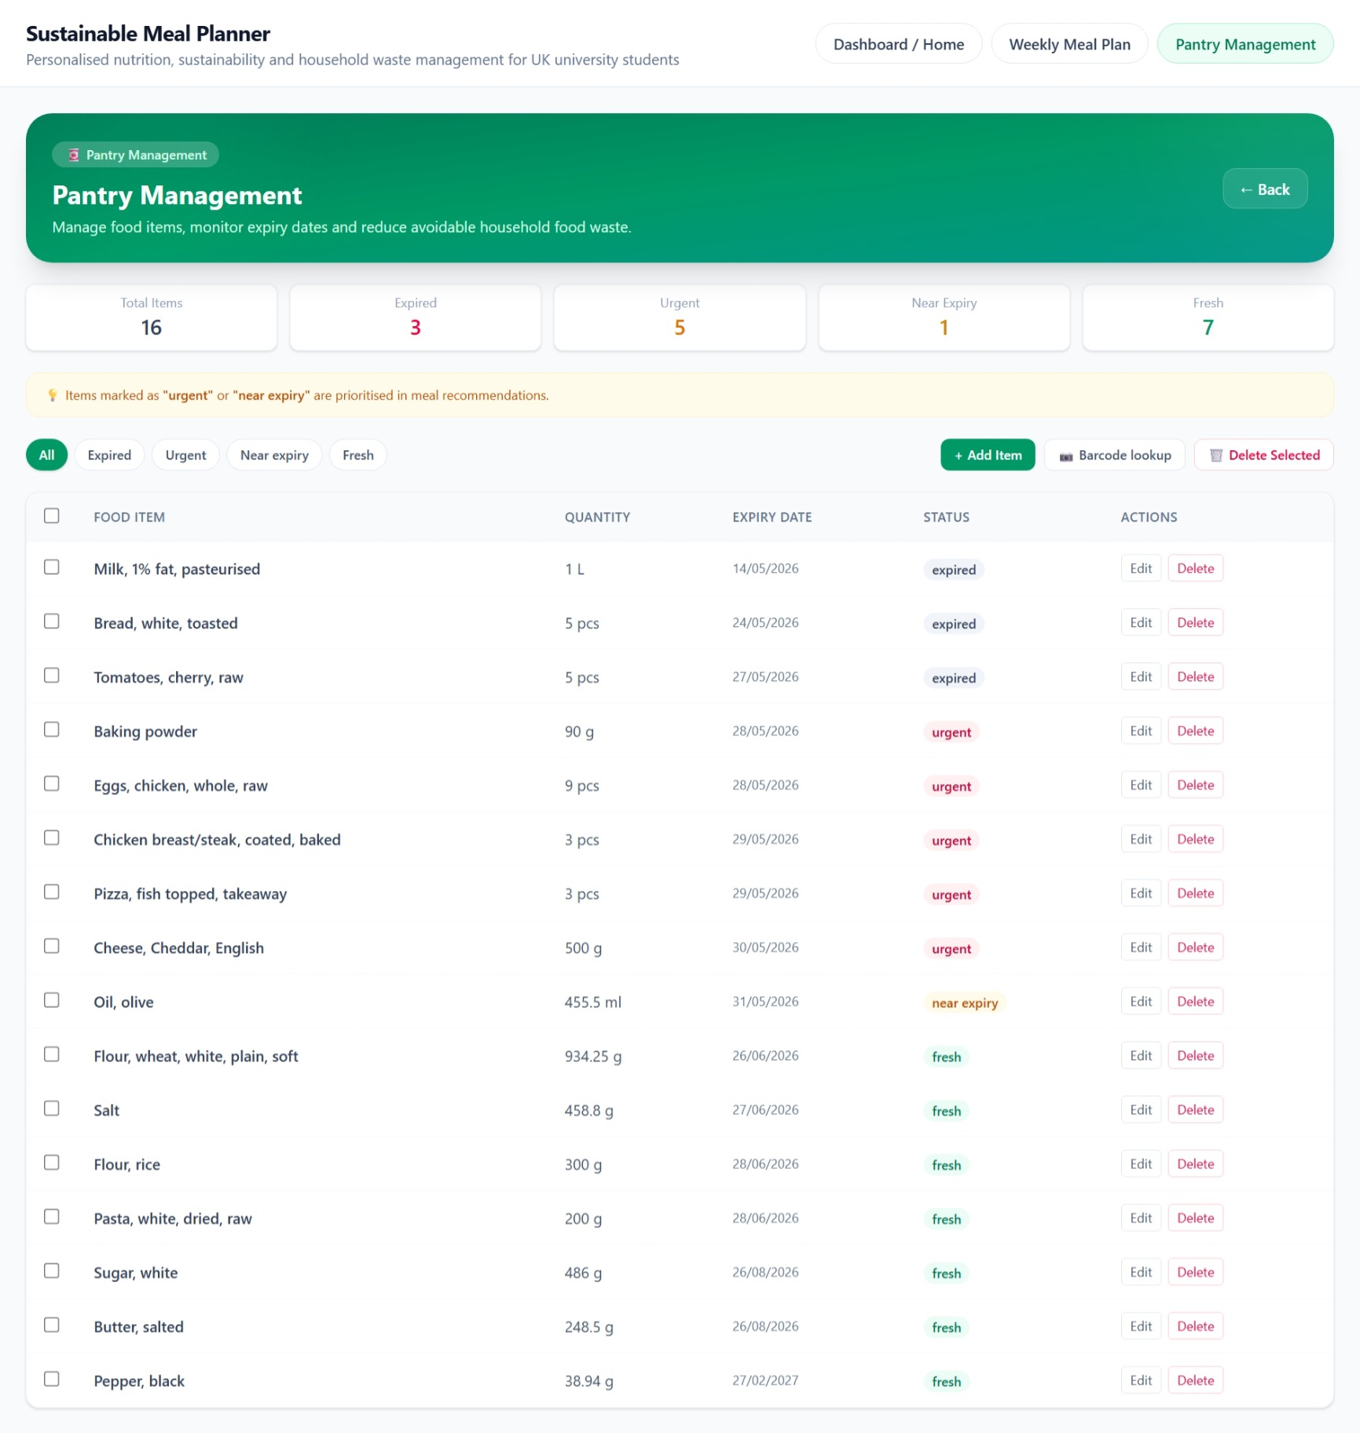Click the Total Items summary card
The image size is (1360, 1433).
pyautogui.click(x=152, y=317)
